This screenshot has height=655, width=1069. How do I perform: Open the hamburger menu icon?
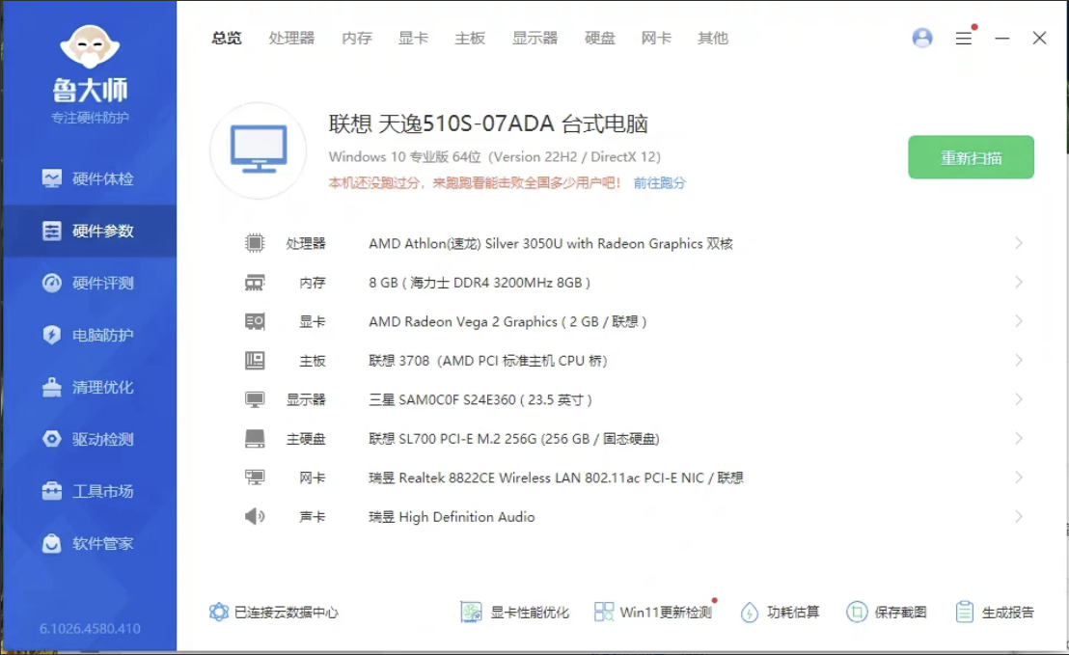[963, 39]
